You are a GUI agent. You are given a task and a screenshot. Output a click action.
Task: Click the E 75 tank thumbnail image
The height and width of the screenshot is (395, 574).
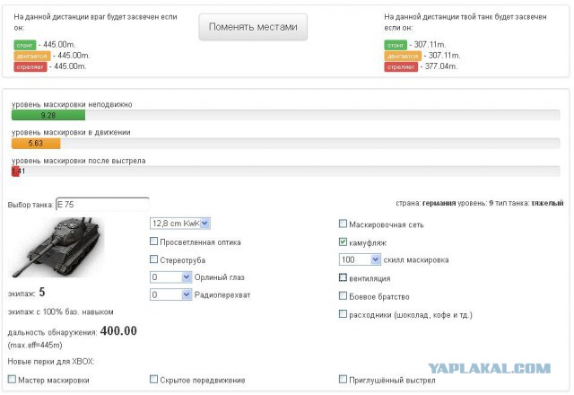coord(57,247)
